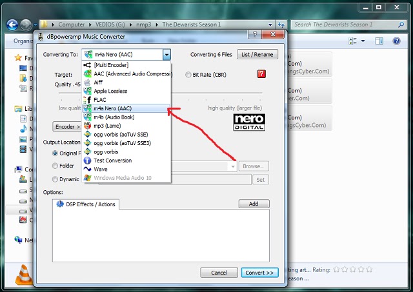Choose AAC (Advanced Audio Compression) format

126,73
